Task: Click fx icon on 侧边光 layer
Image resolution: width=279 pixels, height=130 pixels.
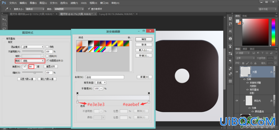Action: (x=272, y=101)
